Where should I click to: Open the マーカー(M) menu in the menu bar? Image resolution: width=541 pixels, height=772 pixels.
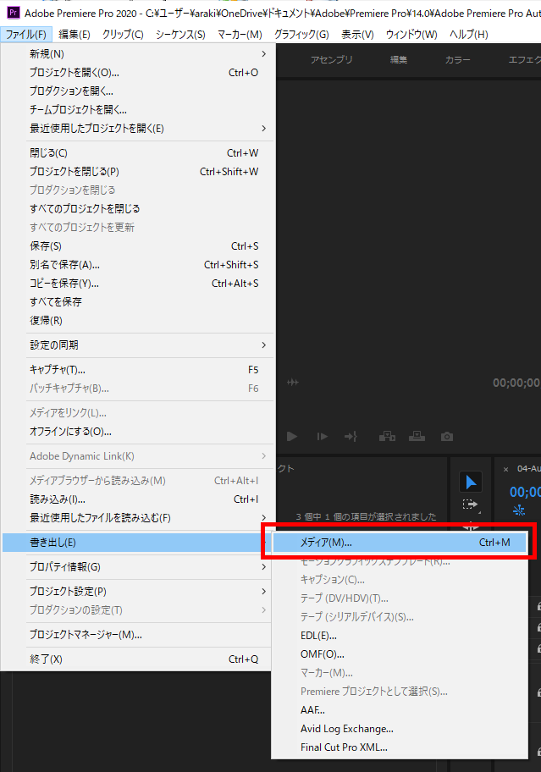point(240,35)
